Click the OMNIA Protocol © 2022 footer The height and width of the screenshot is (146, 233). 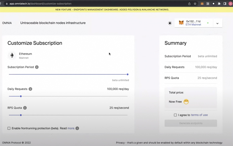pos(16,143)
